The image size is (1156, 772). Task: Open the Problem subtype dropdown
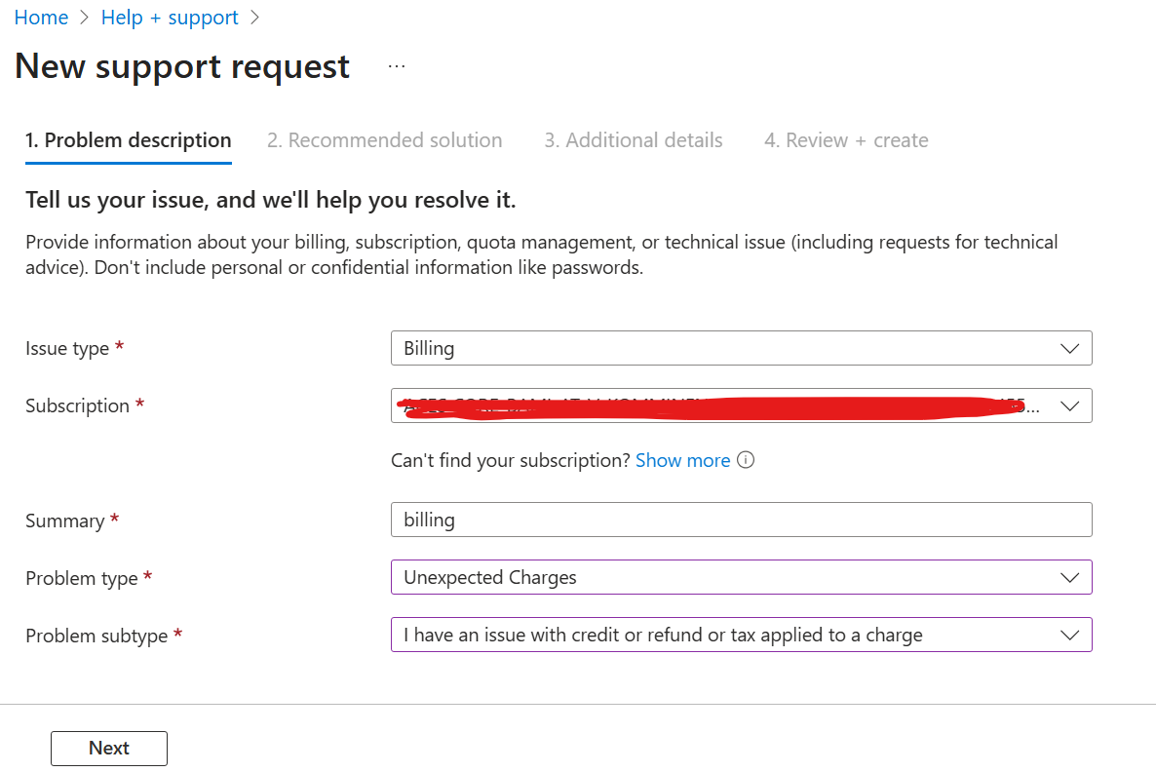721,635
